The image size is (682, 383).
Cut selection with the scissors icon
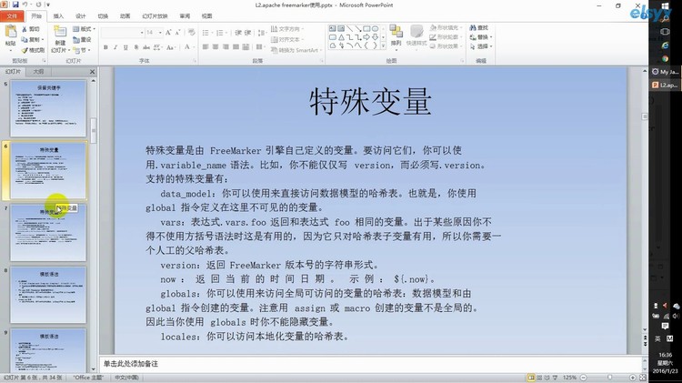[31, 29]
